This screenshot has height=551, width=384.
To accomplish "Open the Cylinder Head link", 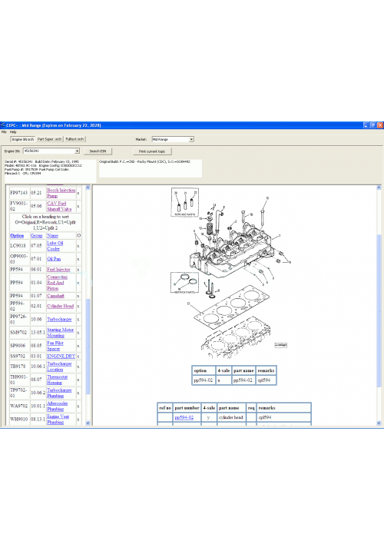I will [x=61, y=306].
